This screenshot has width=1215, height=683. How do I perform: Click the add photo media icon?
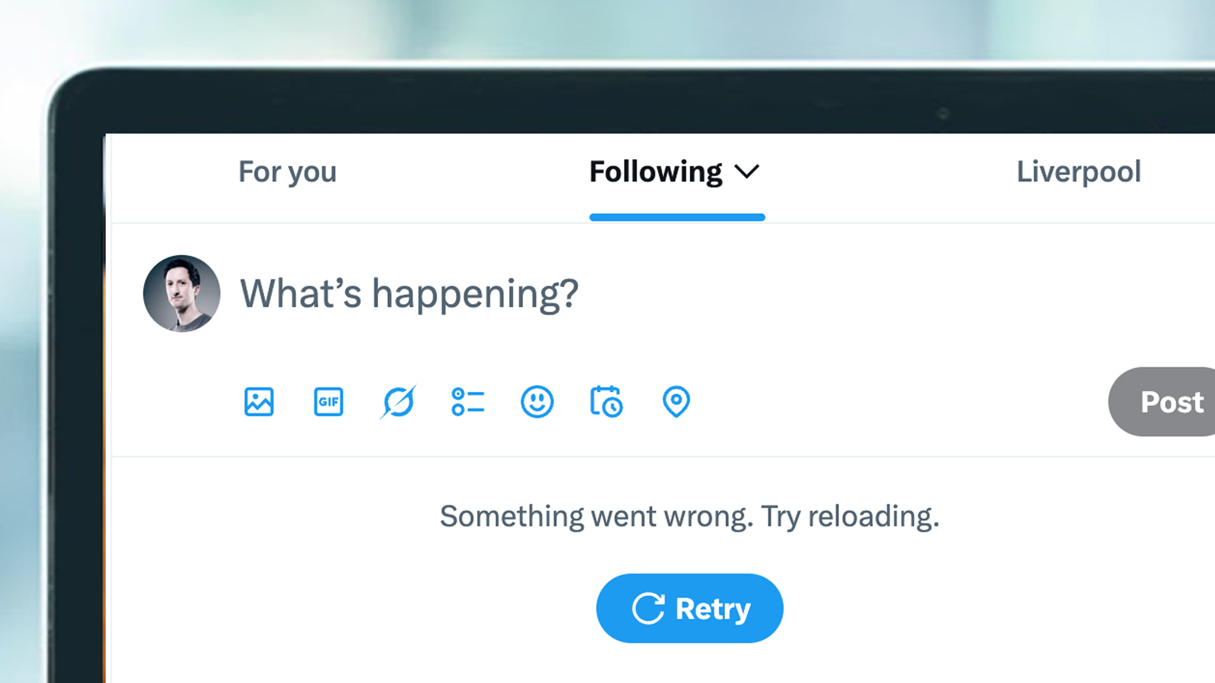[259, 401]
